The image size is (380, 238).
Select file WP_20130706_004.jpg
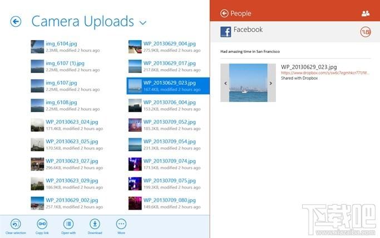click(165, 105)
